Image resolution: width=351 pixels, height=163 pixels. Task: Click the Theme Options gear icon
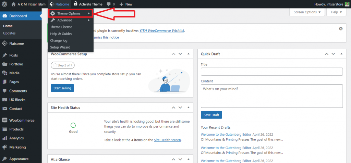(x=52, y=13)
